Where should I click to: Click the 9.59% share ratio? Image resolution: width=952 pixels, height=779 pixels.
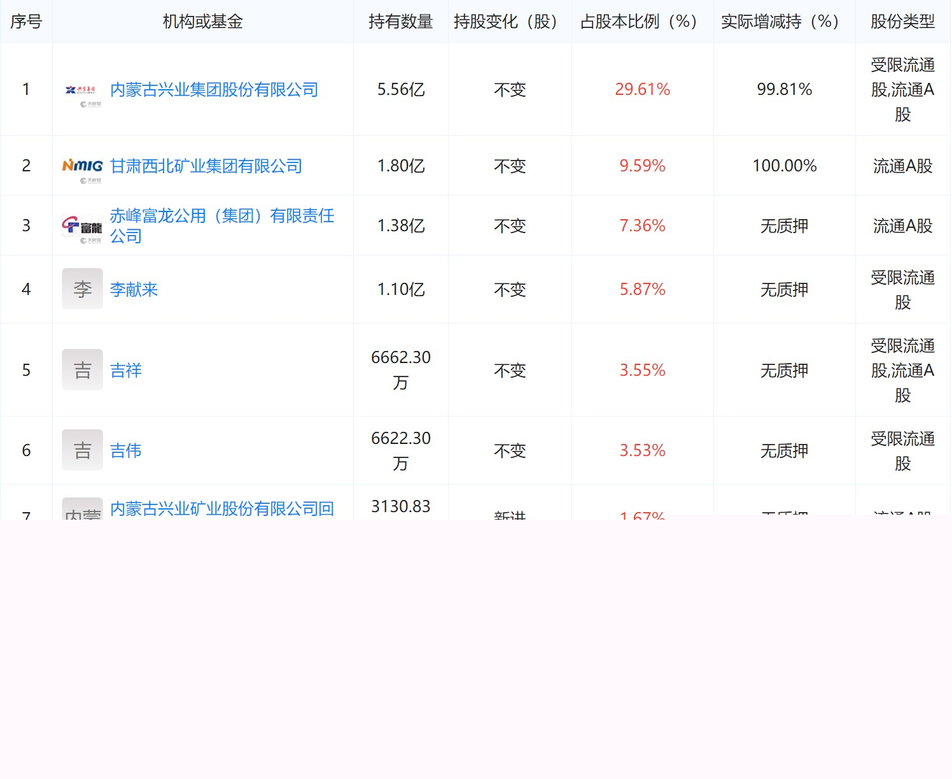pyautogui.click(x=643, y=166)
